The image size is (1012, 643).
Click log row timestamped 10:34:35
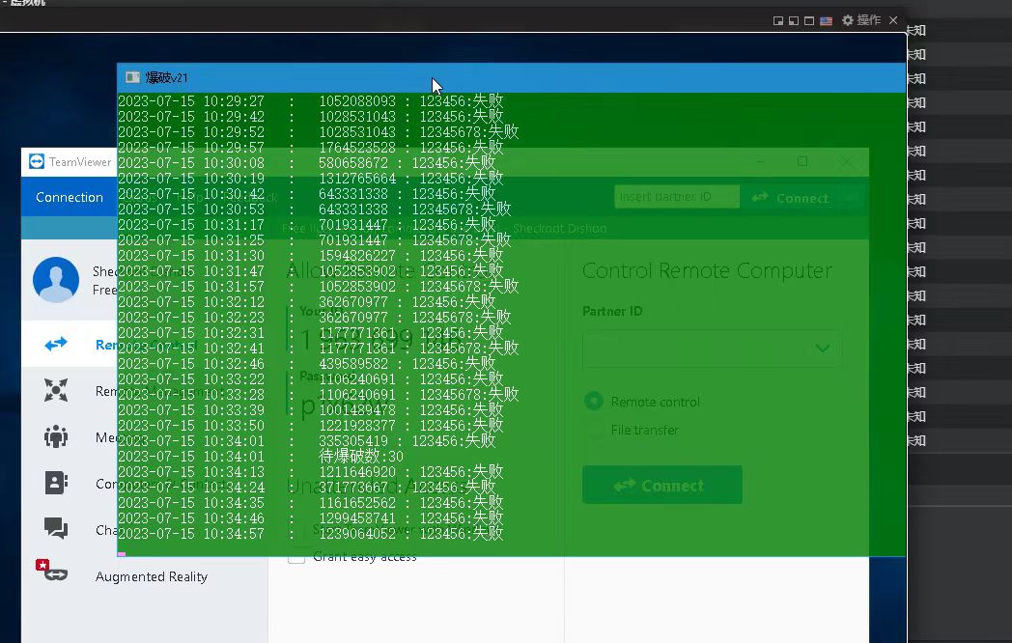click(310, 503)
